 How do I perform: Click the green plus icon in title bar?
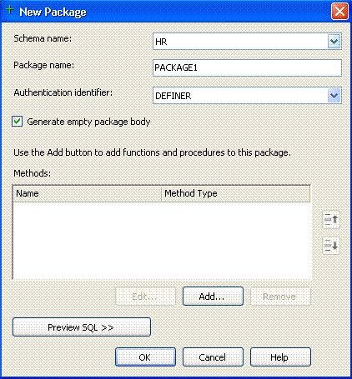click(x=10, y=10)
